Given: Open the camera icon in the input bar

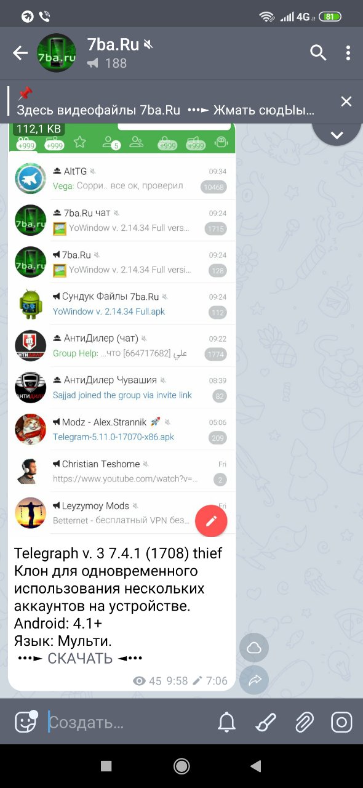Looking at the screenshot, I should pos(341,722).
